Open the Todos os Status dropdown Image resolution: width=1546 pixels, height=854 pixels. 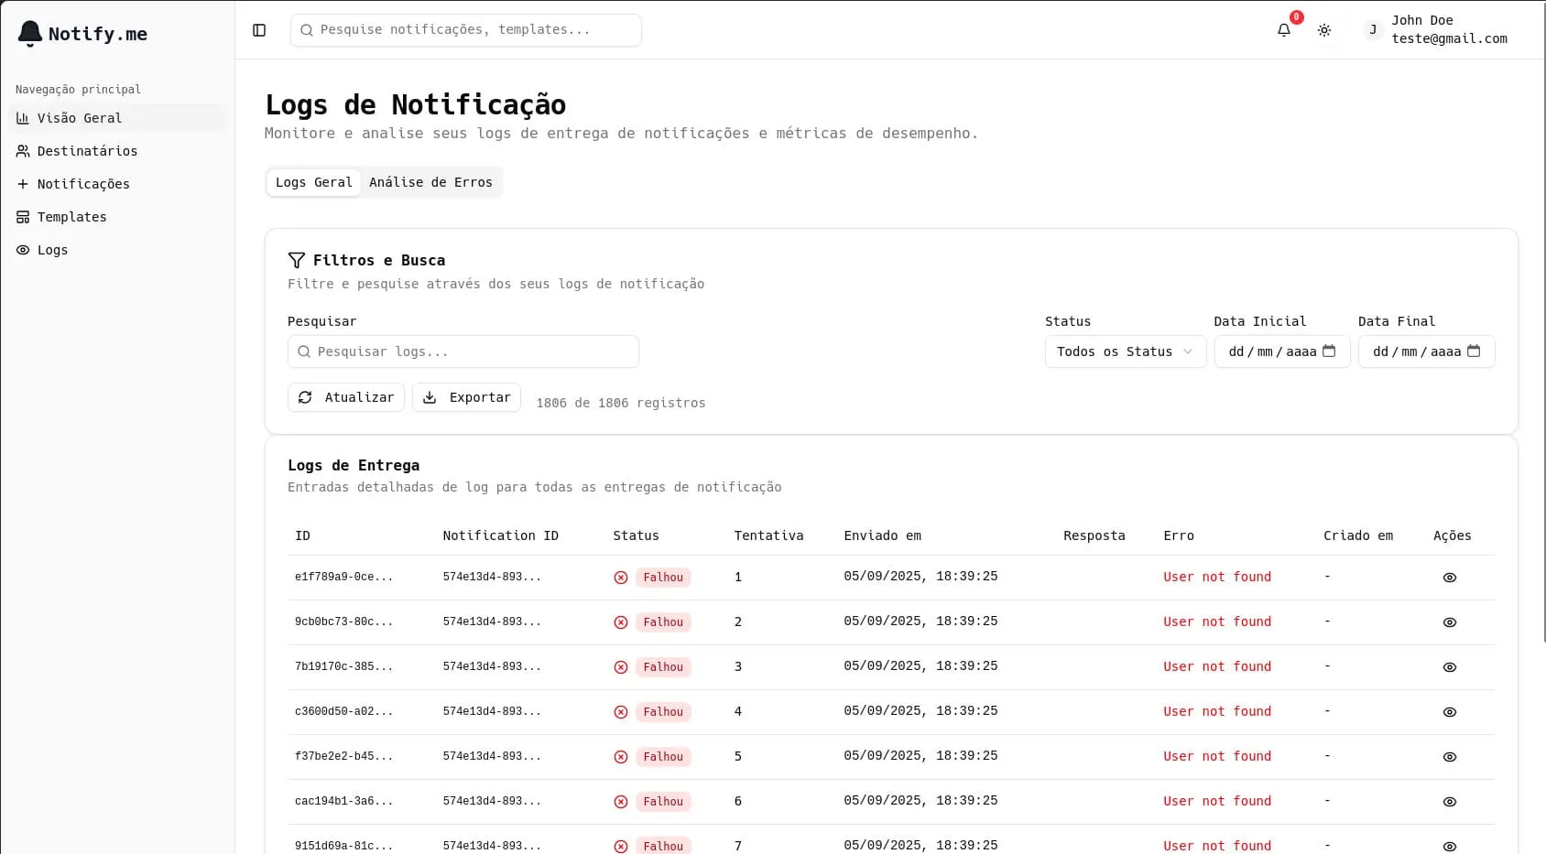[x=1126, y=351]
